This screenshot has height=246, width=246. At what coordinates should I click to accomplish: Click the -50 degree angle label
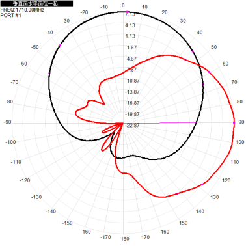34,47
